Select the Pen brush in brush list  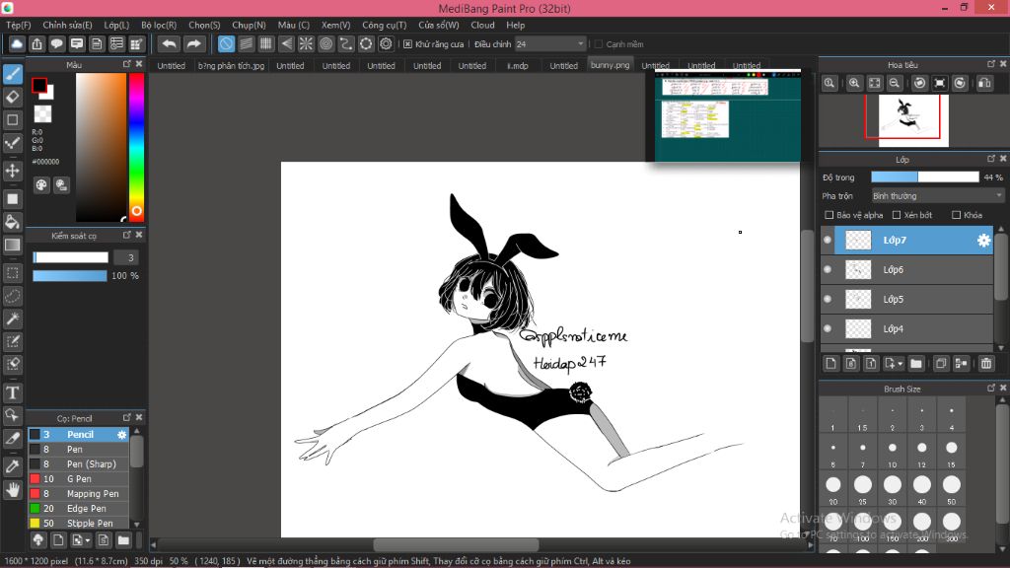pyautogui.click(x=79, y=450)
